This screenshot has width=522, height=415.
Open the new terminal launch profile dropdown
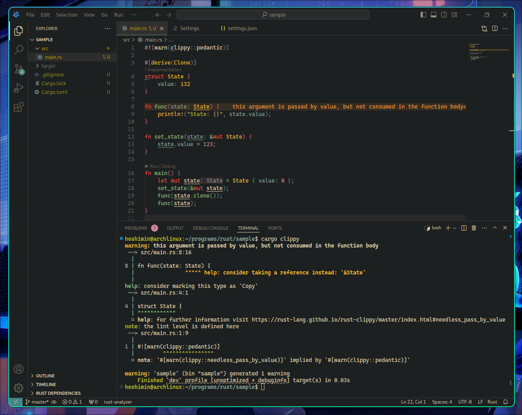coord(455,228)
